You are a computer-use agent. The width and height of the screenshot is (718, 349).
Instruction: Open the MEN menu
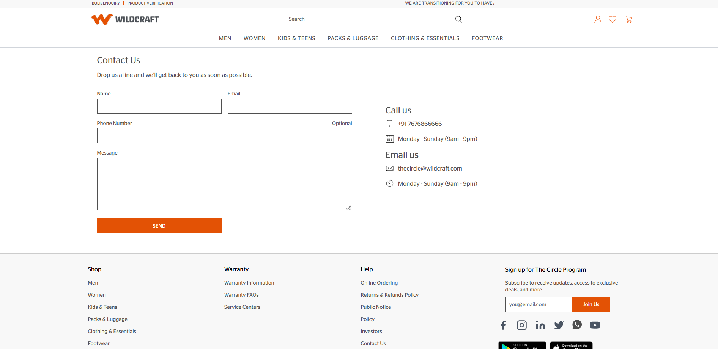pyautogui.click(x=225, y=38)
